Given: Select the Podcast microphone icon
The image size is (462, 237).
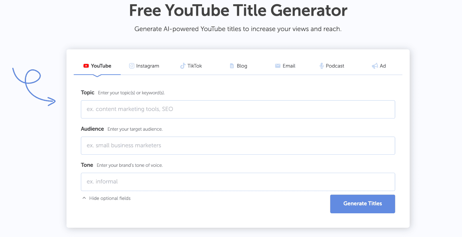Looking at the screenshot, I should click(321, 66).
